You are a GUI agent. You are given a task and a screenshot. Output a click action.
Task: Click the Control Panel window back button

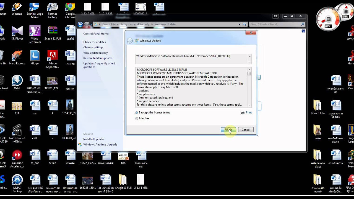pyautogui.click(x=80, y=24)
